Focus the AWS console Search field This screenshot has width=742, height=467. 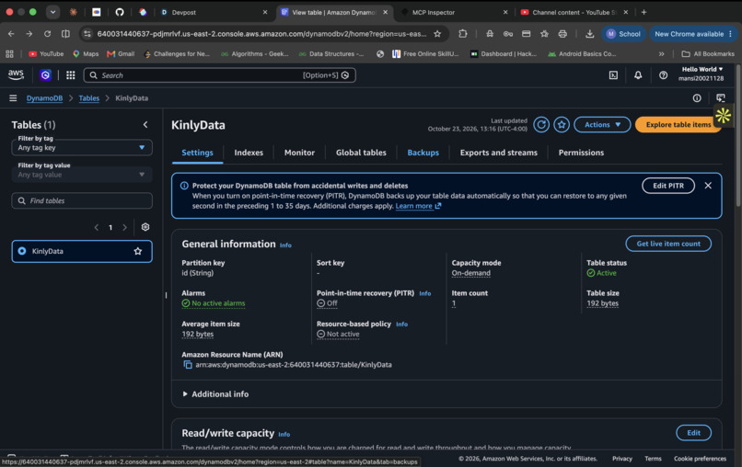coord(220,75)
